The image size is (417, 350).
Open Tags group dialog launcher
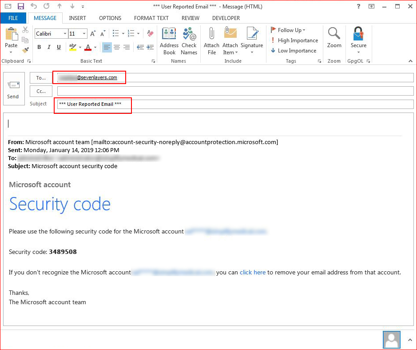[x=319, y=61]
